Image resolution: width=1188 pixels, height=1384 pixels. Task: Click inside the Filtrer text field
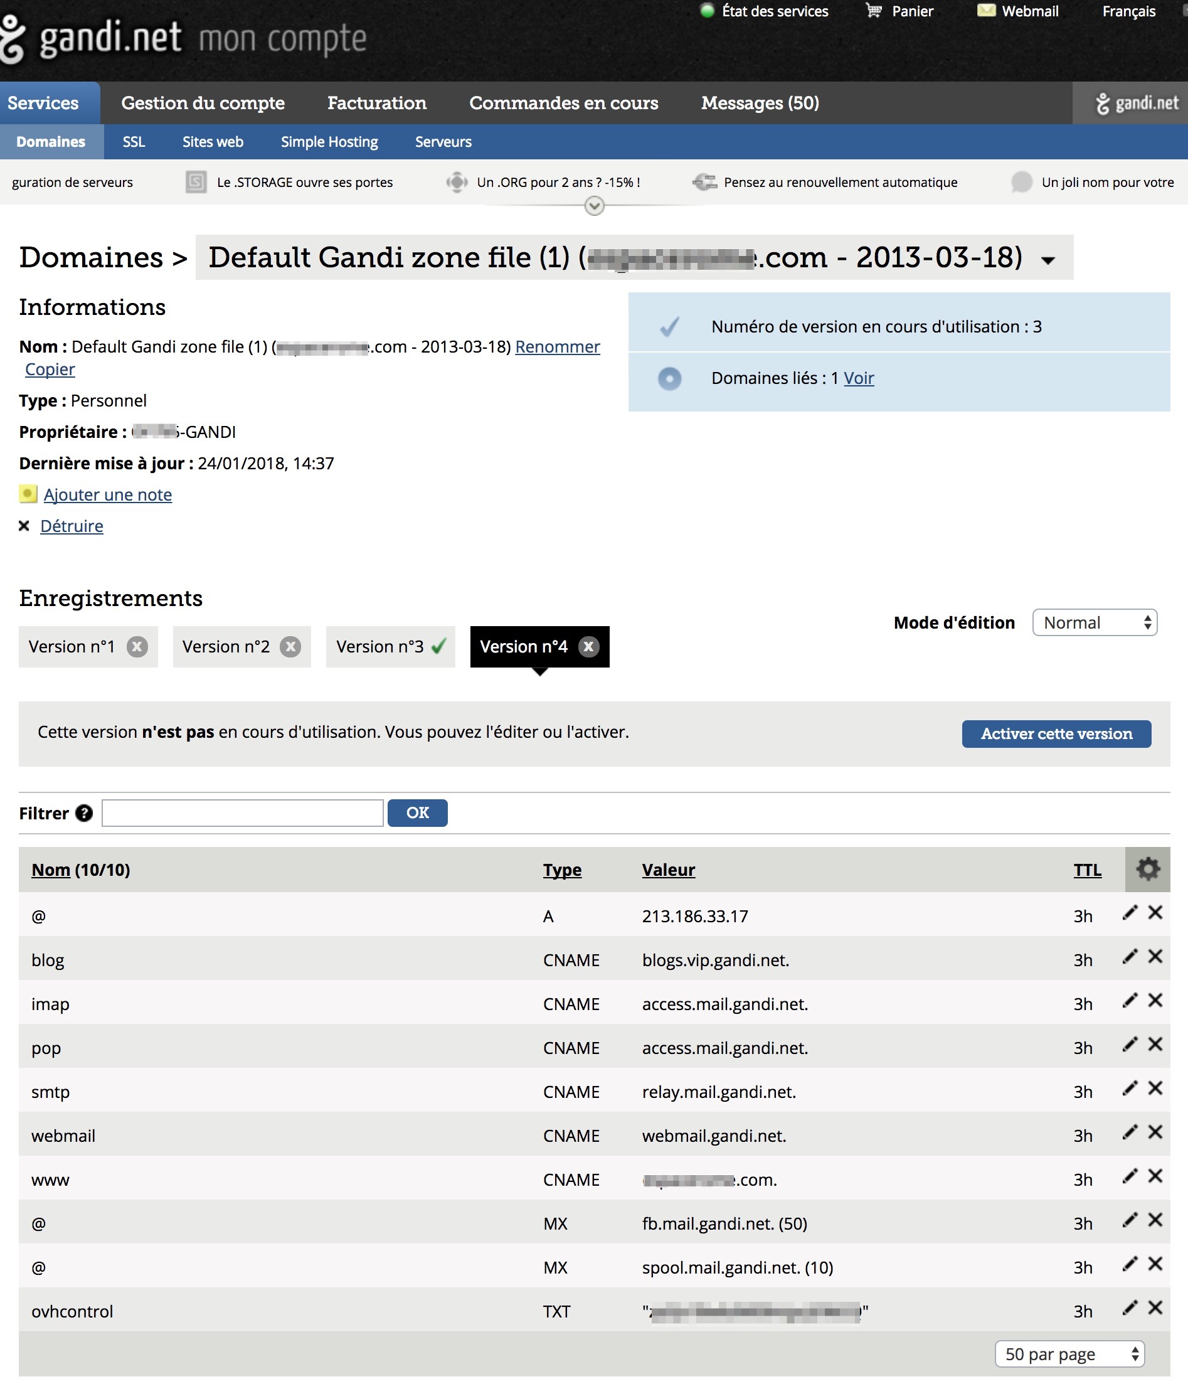(242, 813)
